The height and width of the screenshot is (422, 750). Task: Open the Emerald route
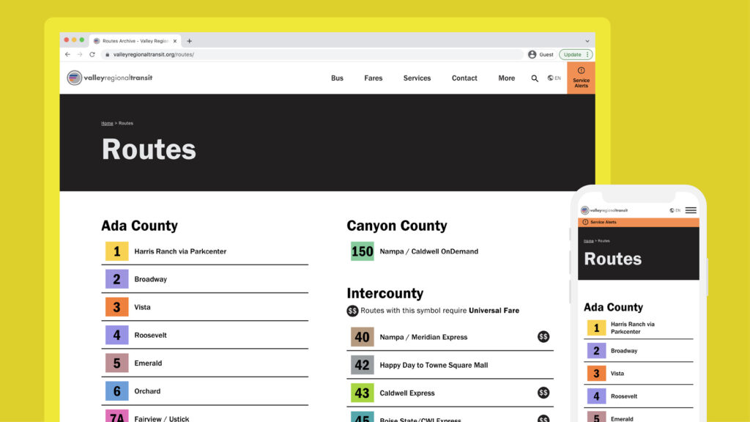pyautogui.click(x=148, y=363)
